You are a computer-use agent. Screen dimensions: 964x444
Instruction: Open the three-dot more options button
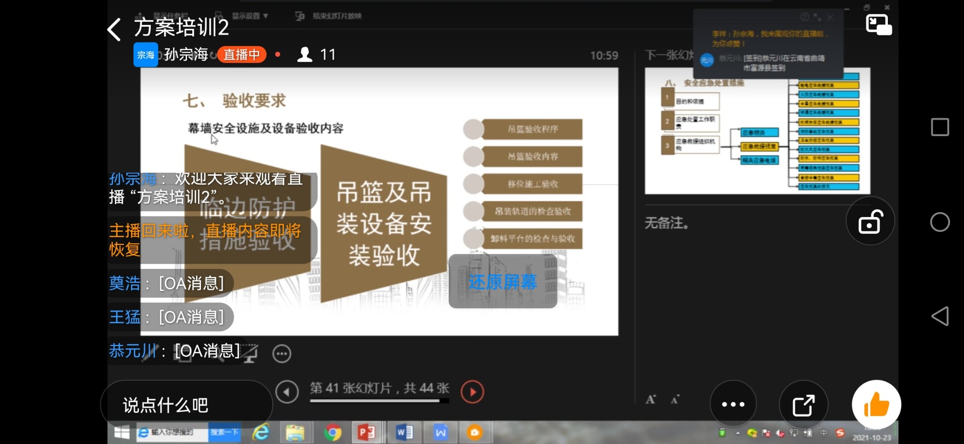[733, 405]
